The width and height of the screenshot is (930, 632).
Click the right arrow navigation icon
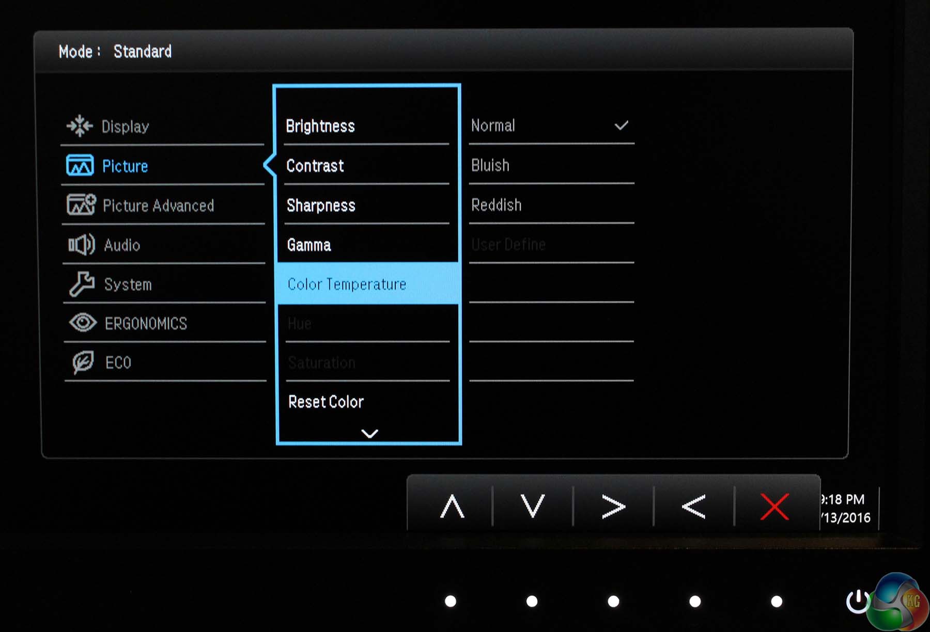pos(614,507)
